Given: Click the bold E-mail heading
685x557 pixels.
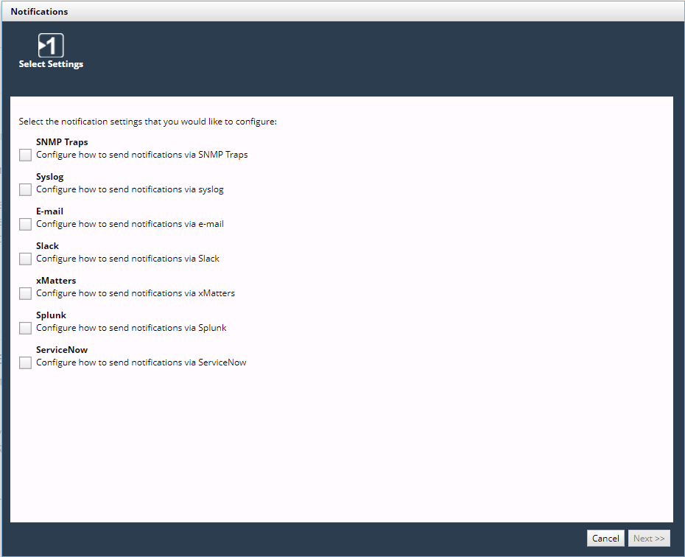Looking at the screenshot, I should point(49,211).
